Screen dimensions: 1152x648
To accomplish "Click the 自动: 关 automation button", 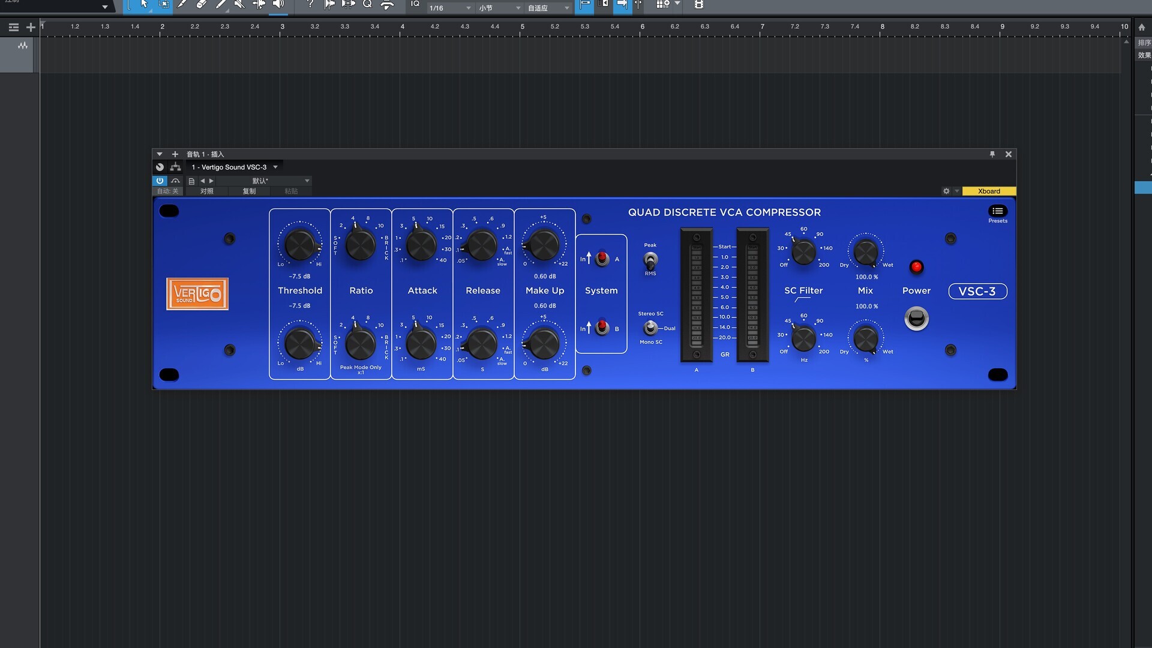I will pyautogui.click(x=168, y=191).
